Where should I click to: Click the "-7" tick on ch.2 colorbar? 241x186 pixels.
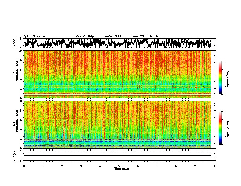coord(225,144)
